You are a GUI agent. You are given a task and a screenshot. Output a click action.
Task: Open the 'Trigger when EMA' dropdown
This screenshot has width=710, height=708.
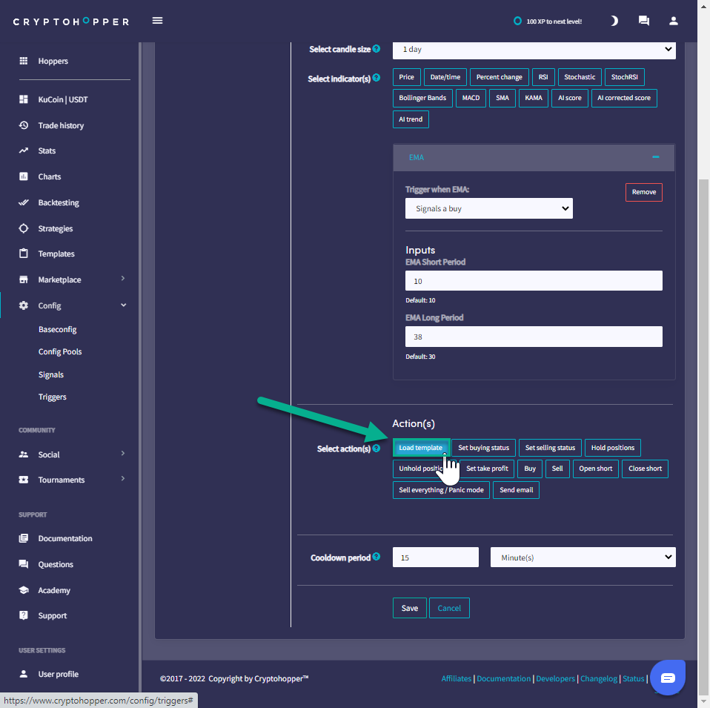pos(489,209)
